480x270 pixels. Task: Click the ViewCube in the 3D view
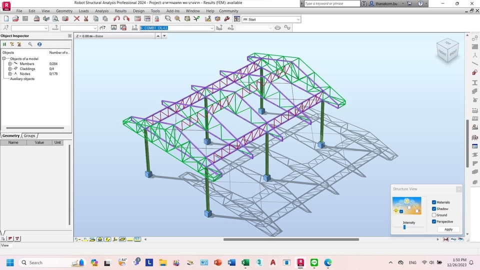pos(447,50)
